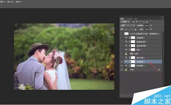The width and height of the screenshot is (171, 105).
Task: Click the lock image pixels brush icon
Action: coord(129,30)
